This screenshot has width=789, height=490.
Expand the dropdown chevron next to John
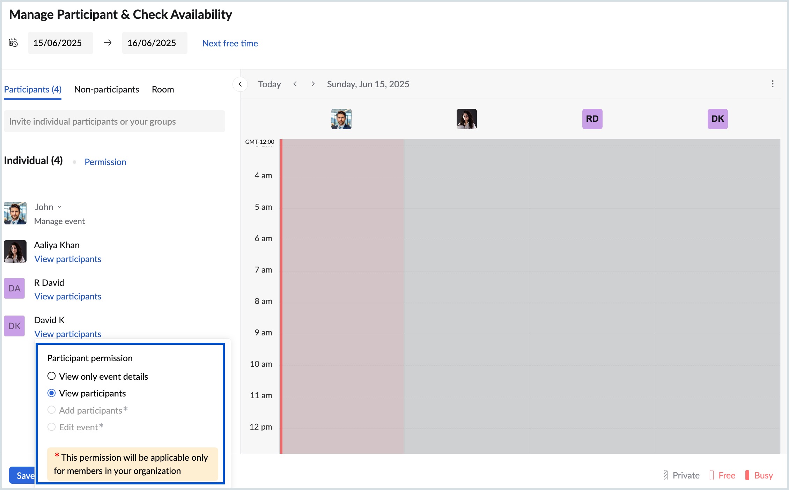pyautogui.click(x=60, y=207)
